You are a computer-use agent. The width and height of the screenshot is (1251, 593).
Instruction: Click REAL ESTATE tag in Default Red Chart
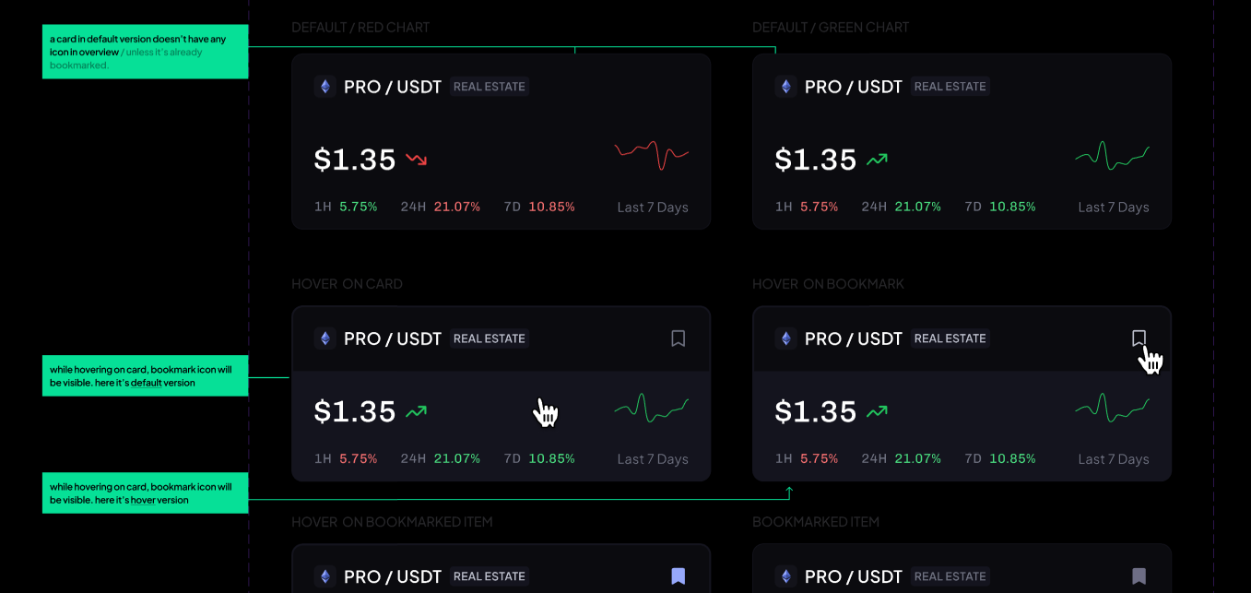(x=490, y=87)
